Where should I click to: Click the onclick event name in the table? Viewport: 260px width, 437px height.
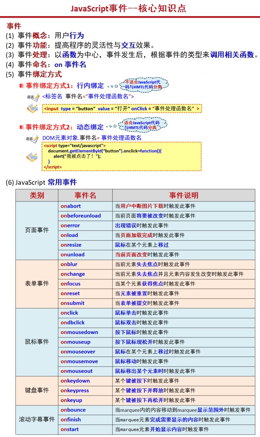(x=69, y=313)
